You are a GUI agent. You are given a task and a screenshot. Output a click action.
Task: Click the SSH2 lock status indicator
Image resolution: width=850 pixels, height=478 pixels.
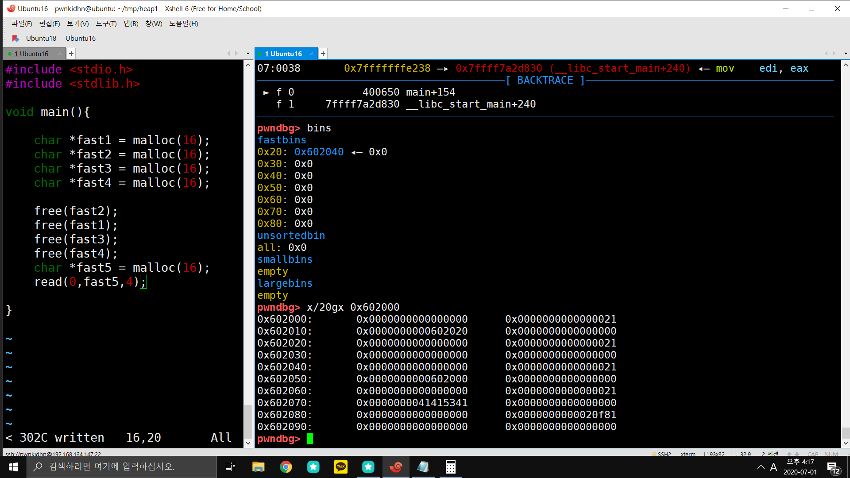pos(661,454)
